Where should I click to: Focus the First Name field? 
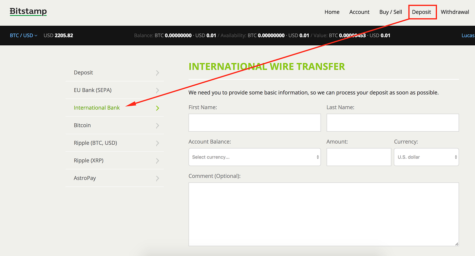pyautogui.click(x=254, y=123)
